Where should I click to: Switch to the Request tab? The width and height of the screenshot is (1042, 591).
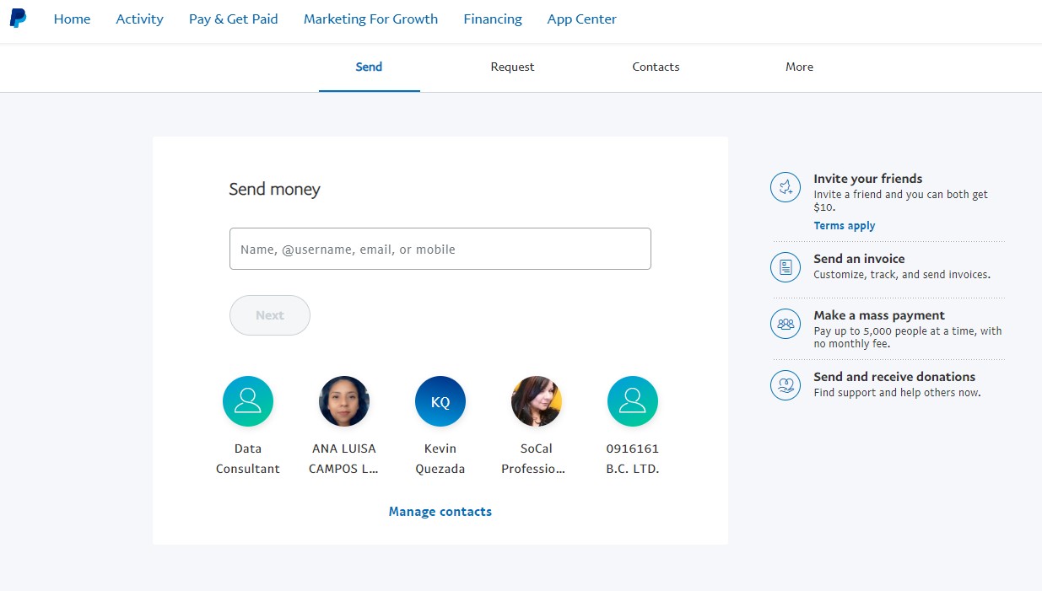pos(512,67)
